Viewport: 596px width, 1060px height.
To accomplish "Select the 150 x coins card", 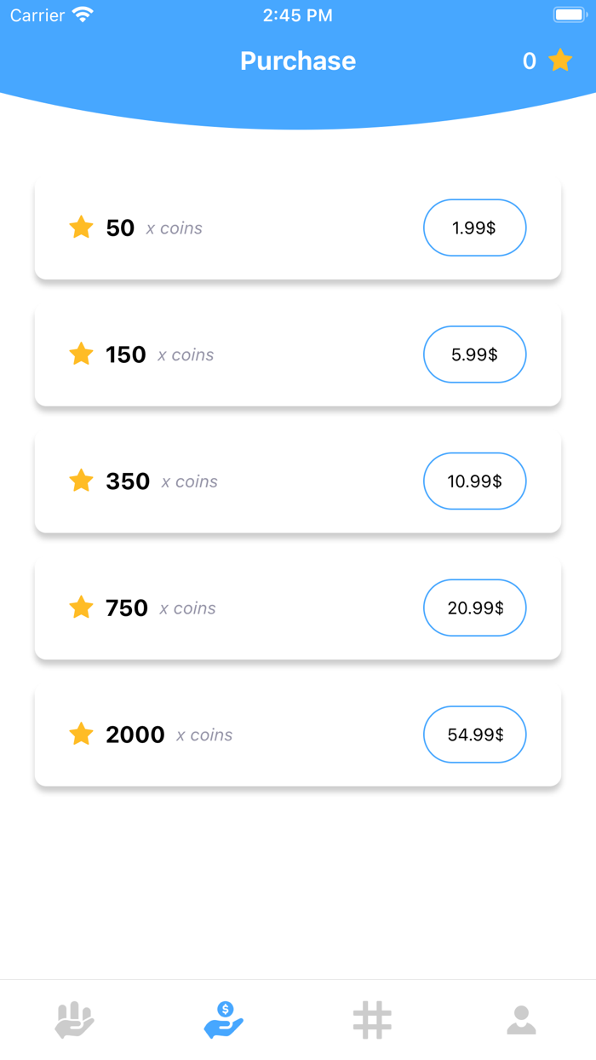I will (297, 354).
